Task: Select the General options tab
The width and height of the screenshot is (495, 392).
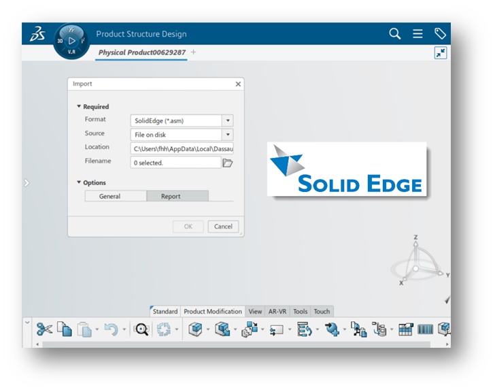Action: (x=116, y=196)
